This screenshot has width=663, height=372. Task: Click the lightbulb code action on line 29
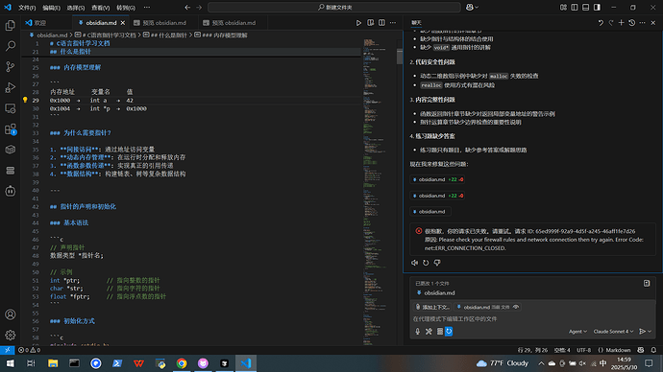[x=25, y=100]
